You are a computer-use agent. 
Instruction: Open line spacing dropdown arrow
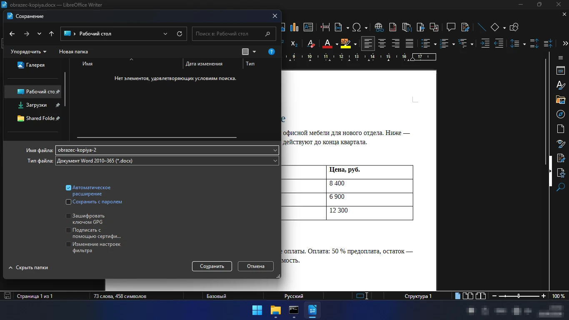(524, 44)
